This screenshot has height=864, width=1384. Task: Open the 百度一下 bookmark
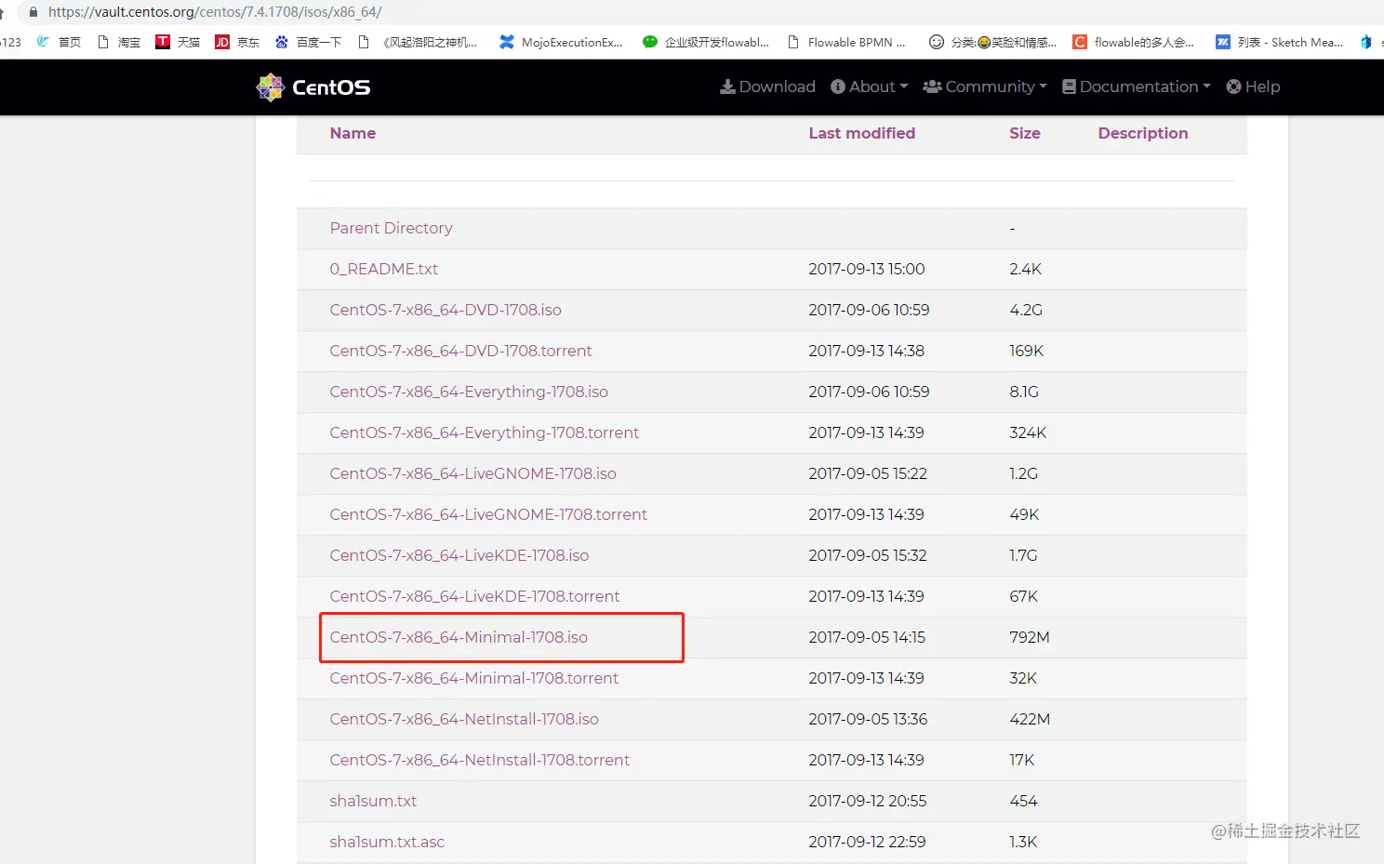tap(308, 42)
